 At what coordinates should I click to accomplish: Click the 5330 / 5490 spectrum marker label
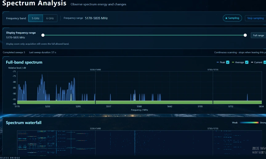95,70
